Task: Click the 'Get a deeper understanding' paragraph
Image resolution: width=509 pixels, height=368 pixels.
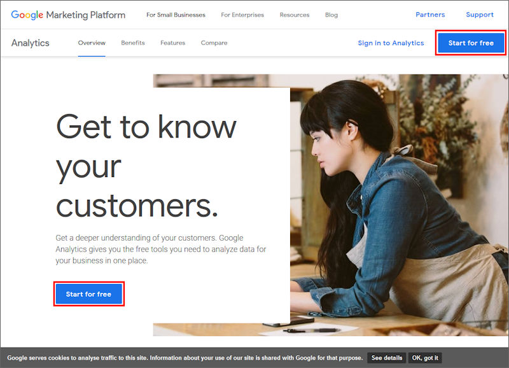Action: [161, 249]
